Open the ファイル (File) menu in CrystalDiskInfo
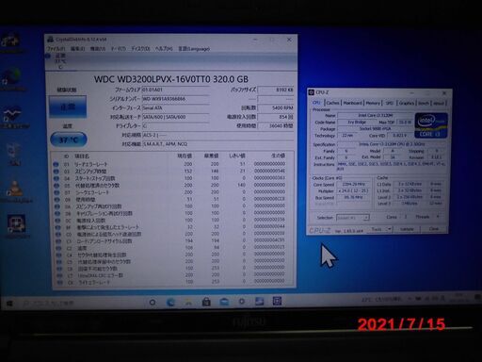This screenshot has height=362, width=482. [x=56, y=49]
